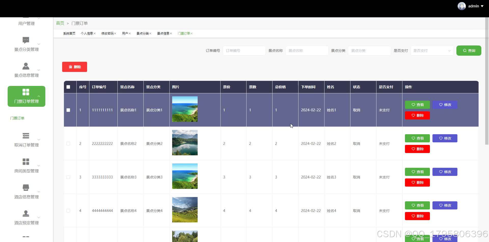This screenshot has width=489, height=242.
Task: Select the header select-all checkbox
Action: 68,87
